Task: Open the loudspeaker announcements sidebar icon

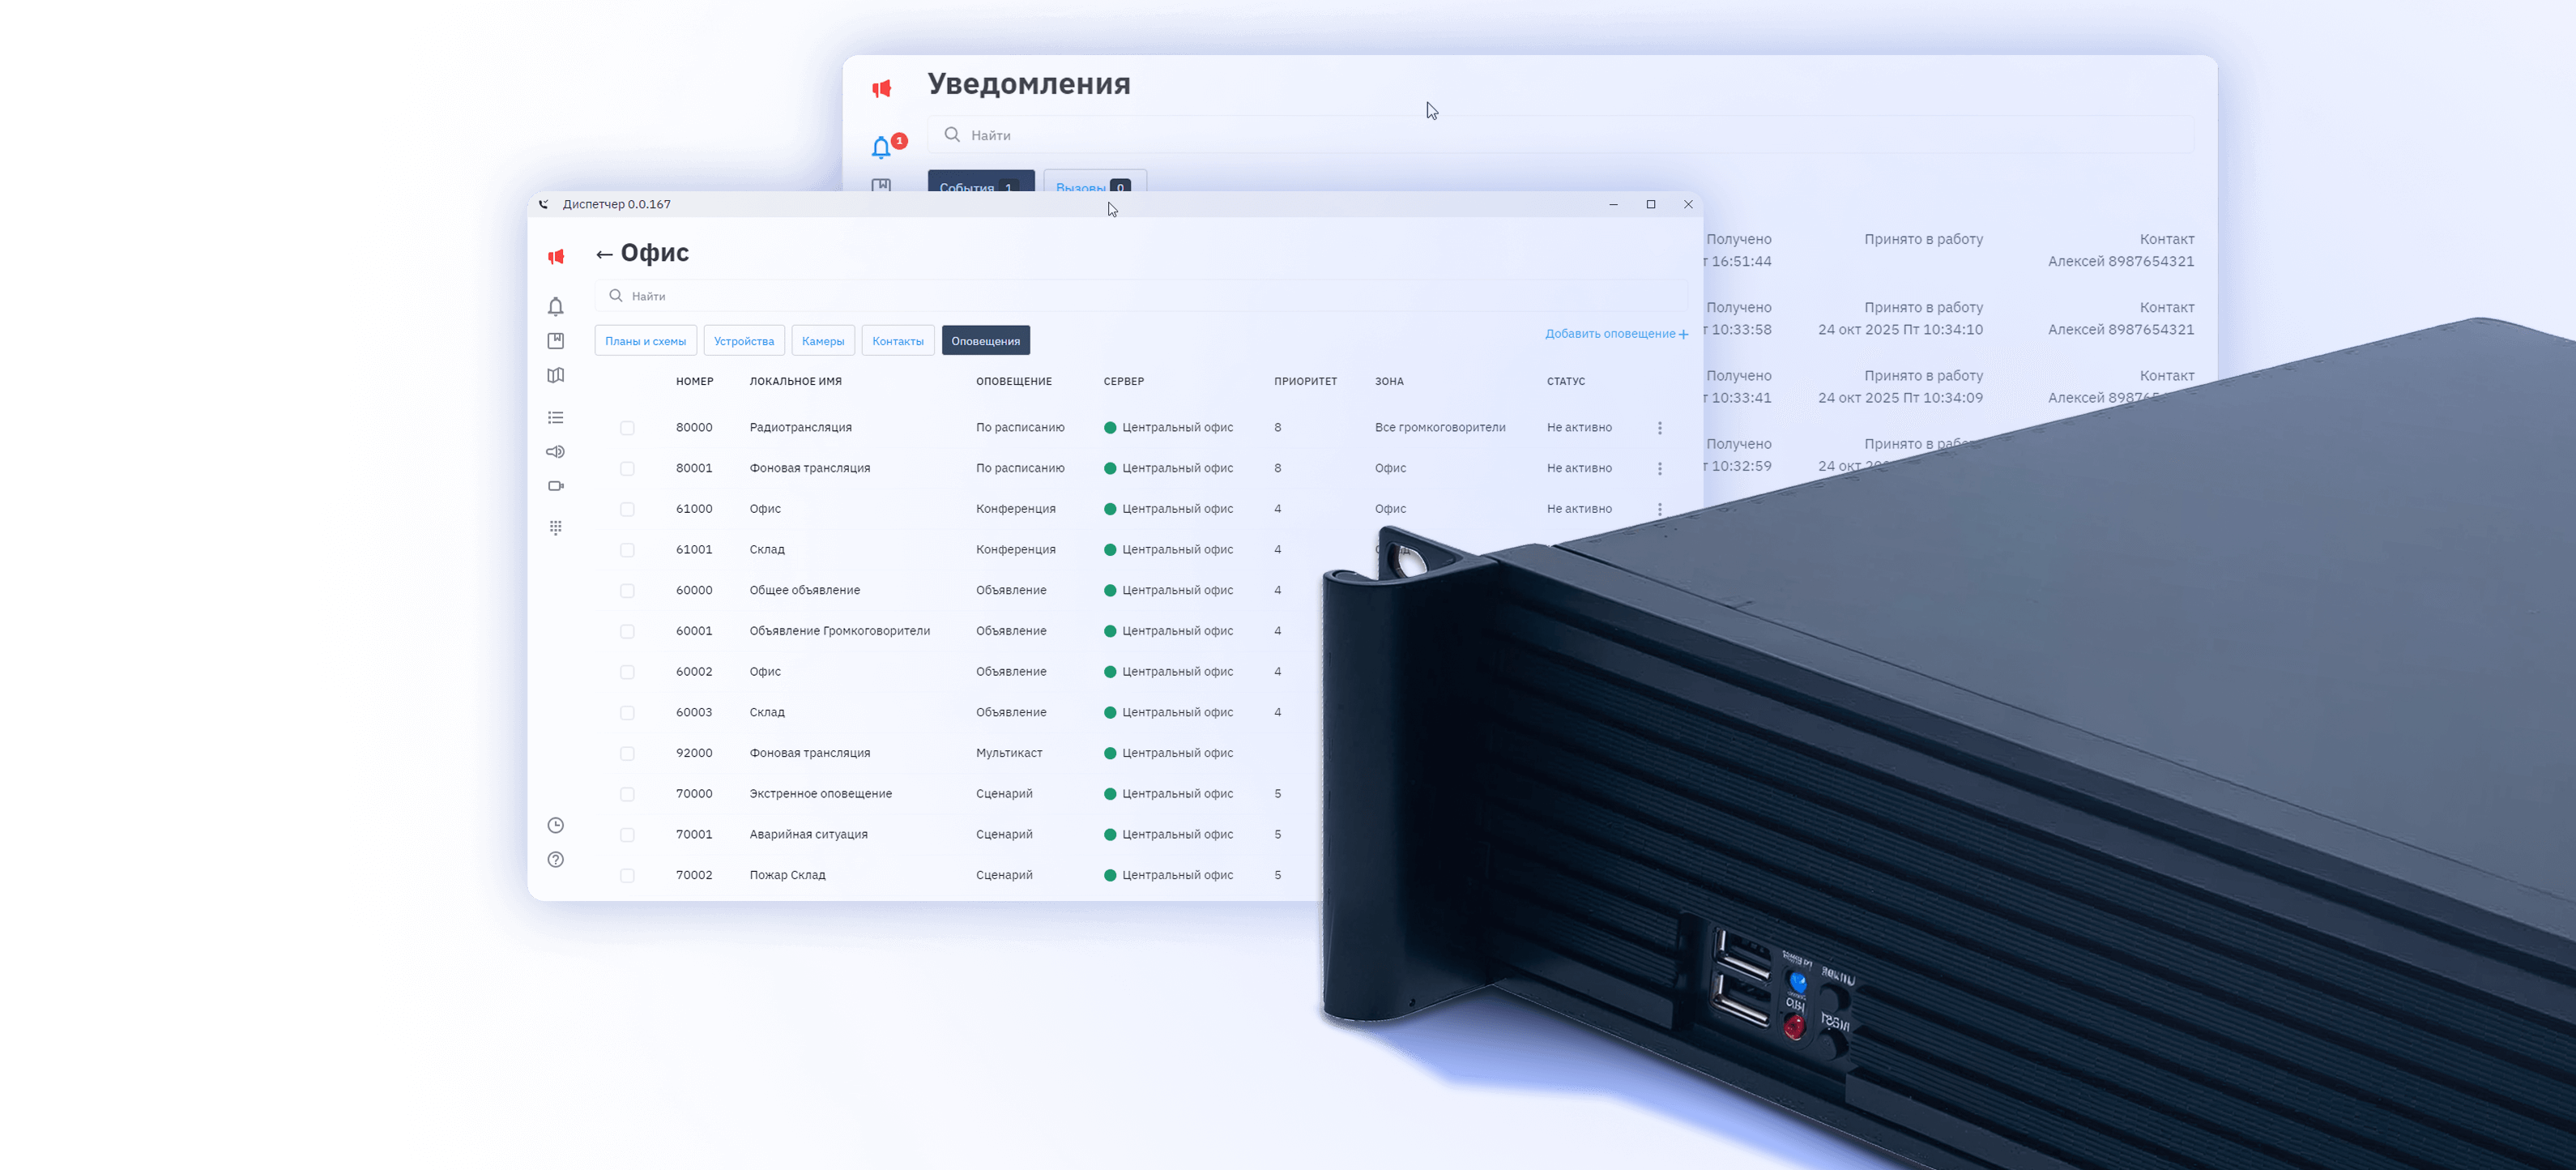Action: coord(556,452)
